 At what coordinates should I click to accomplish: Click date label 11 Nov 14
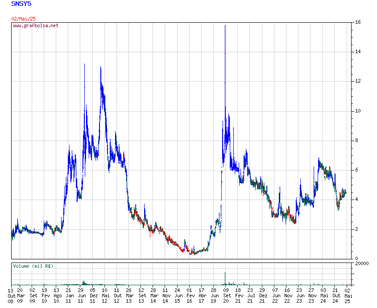(166, 296)
